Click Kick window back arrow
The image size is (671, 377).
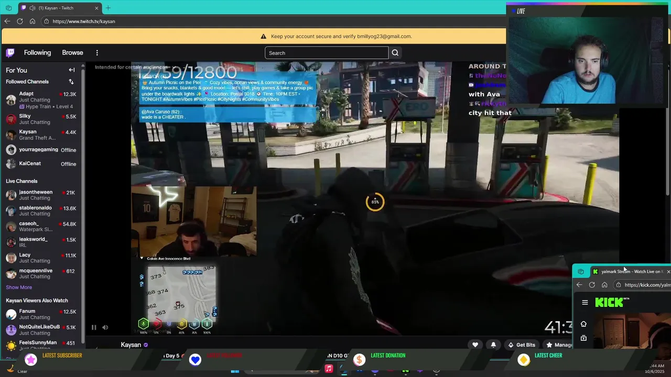coord(579,285)
